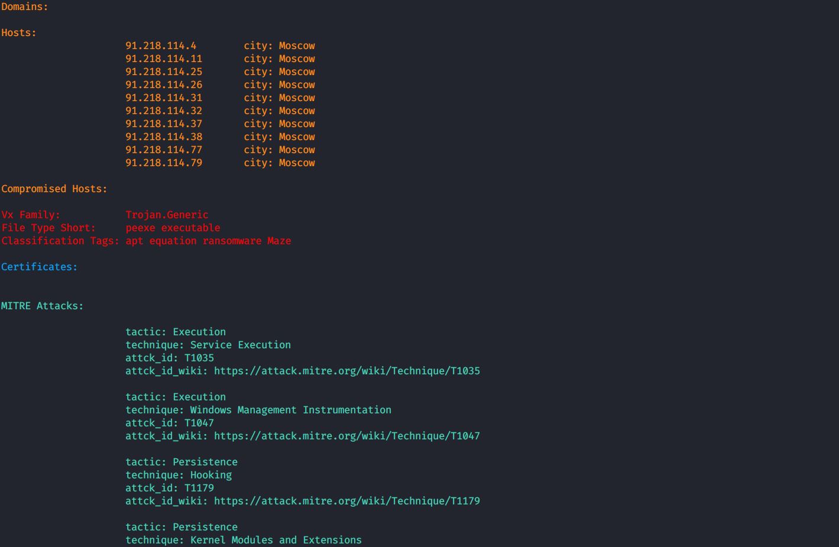This screenshot has height=547, width=839.
Task: Click the 'Trojan.Generic' value
Action: point(167,215)
